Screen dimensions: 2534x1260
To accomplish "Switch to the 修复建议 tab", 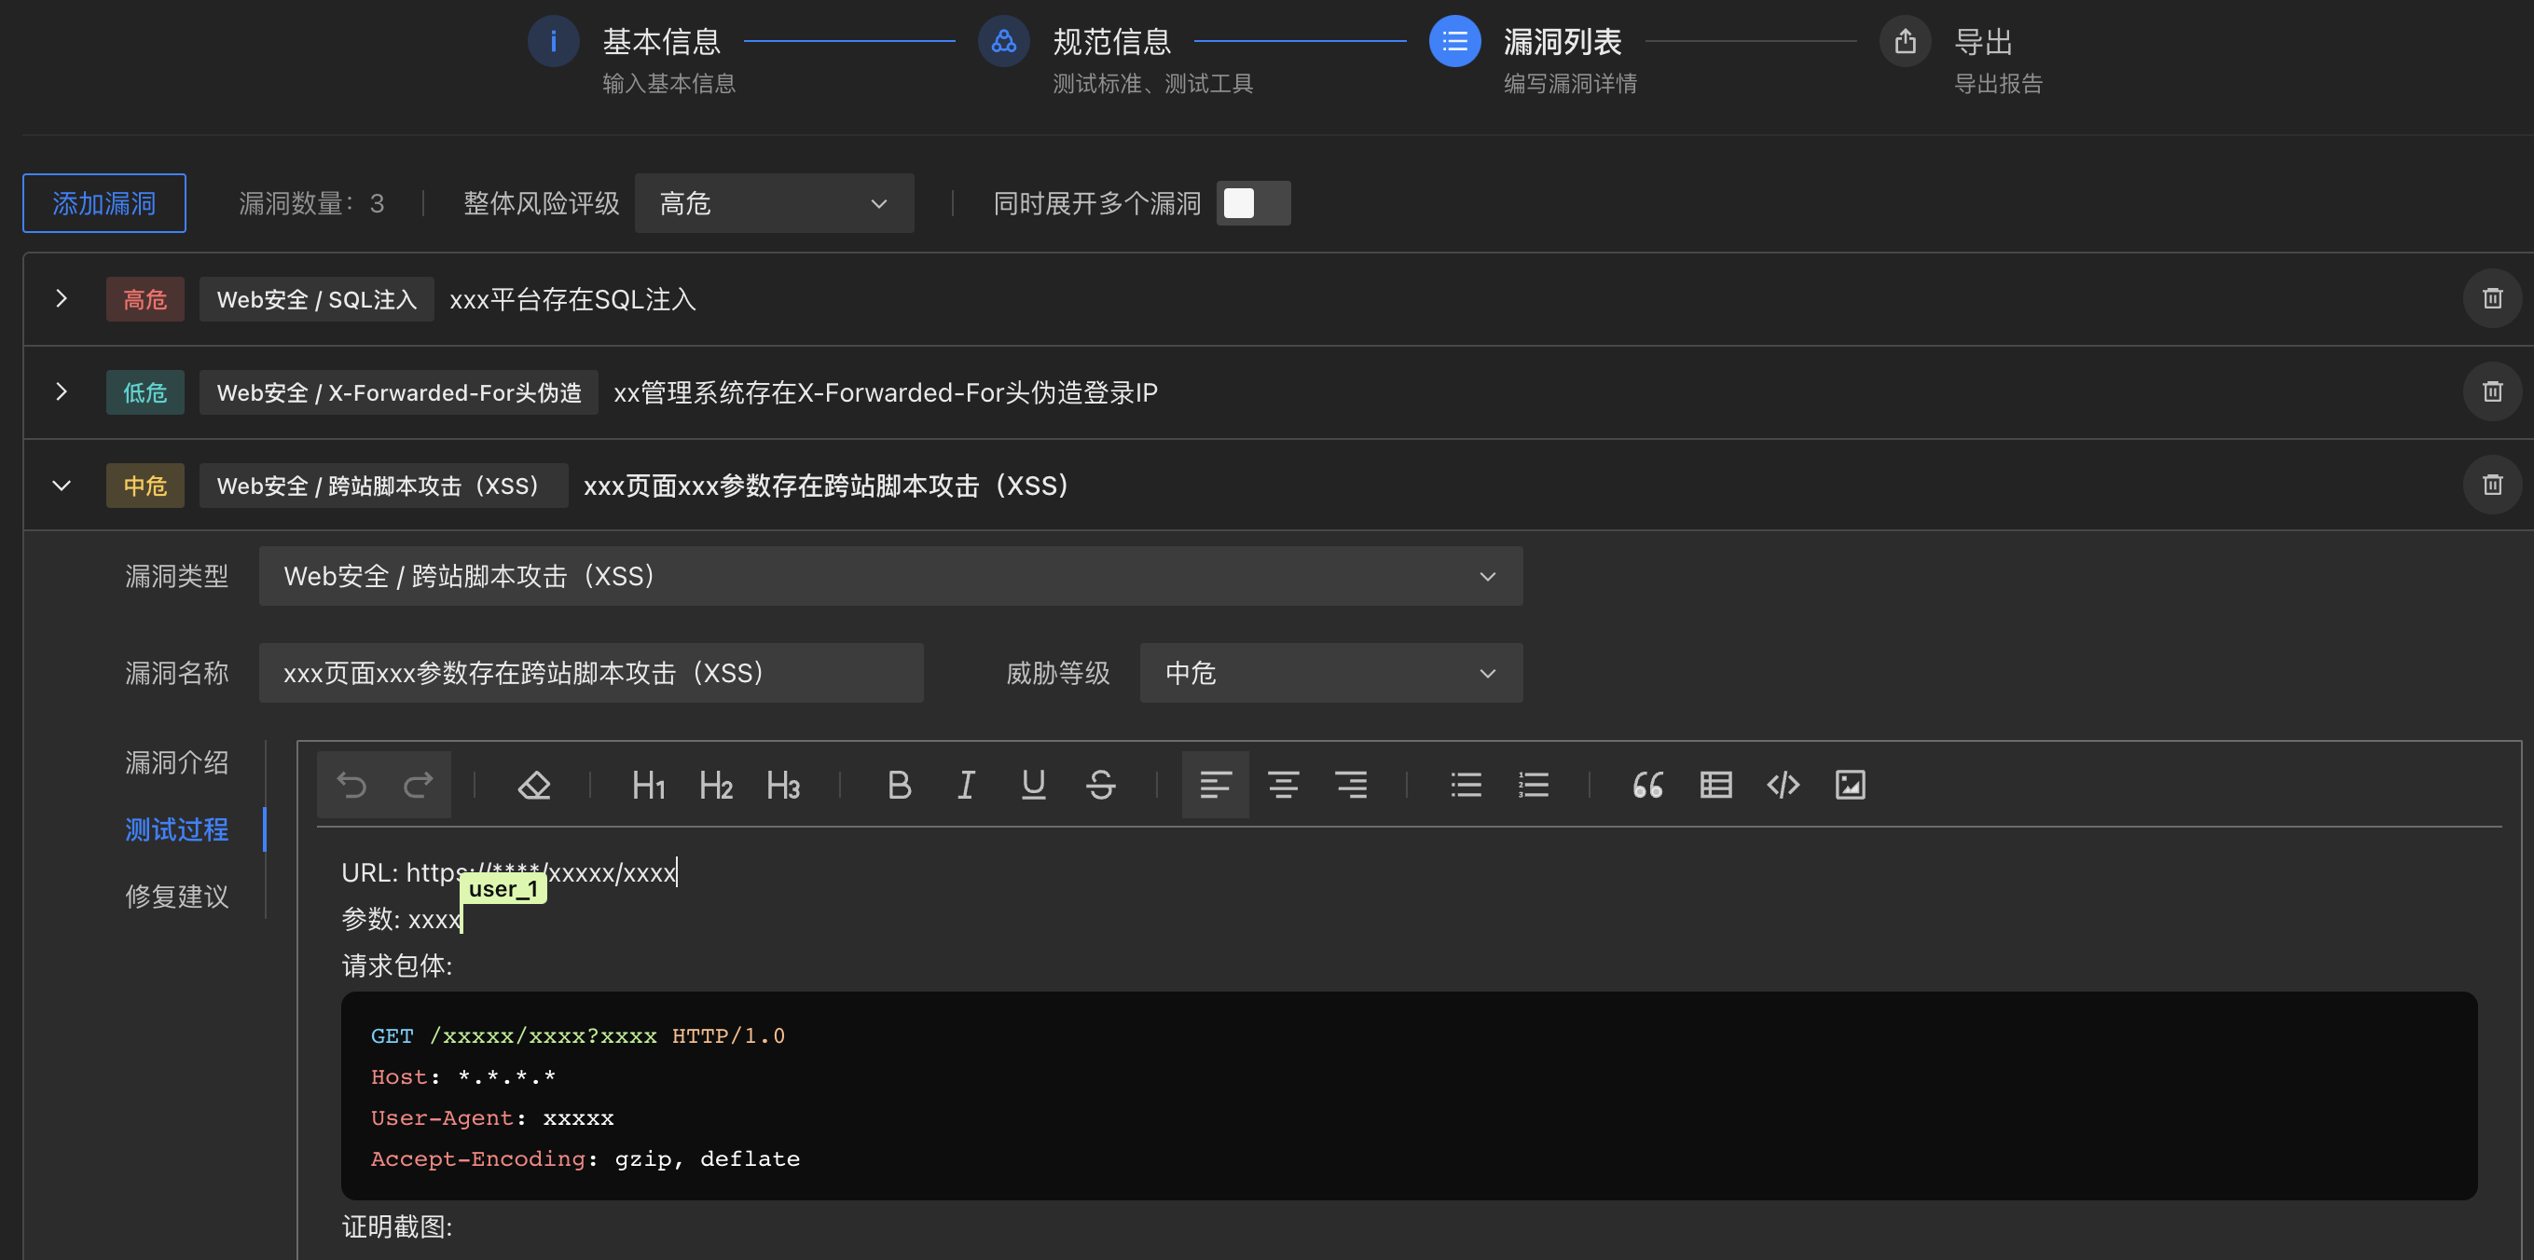I will (177, 896).
